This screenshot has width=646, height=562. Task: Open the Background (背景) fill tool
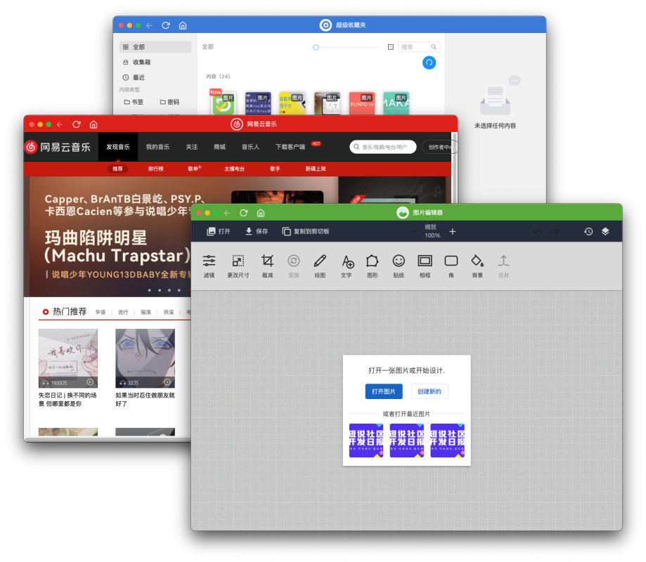tap(477, 266)
